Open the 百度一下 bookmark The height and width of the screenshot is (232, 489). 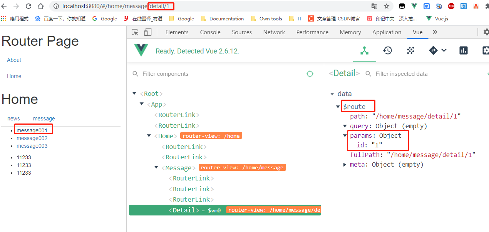[x=60, y=18]
